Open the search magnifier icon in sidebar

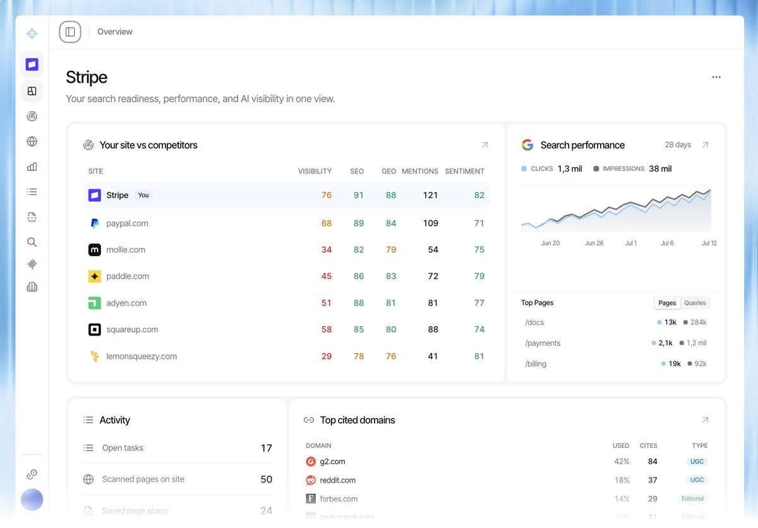32,242
